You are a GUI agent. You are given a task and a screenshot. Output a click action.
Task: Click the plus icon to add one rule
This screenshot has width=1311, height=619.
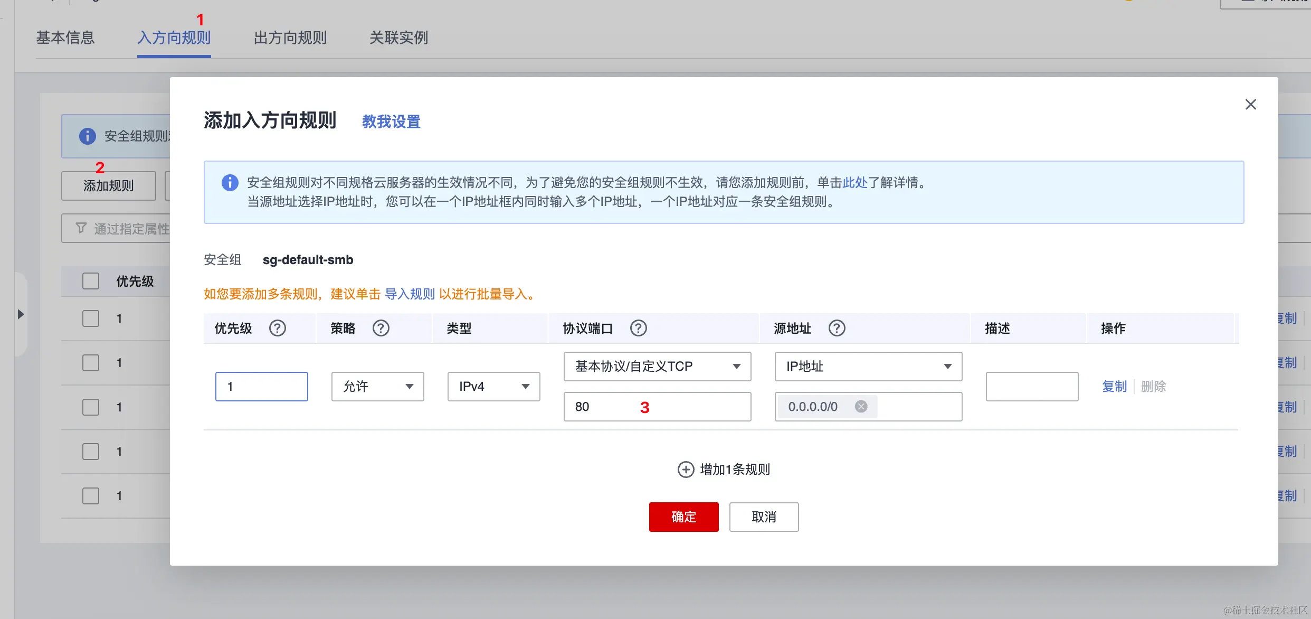(x=686, y=469)
